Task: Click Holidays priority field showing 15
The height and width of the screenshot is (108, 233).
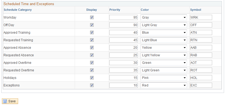Action: 123,78
